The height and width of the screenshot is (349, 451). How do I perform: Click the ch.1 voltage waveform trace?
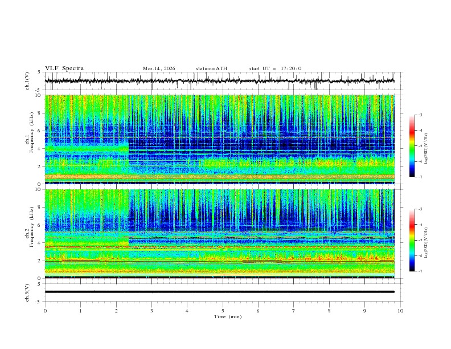click(219, 81)
